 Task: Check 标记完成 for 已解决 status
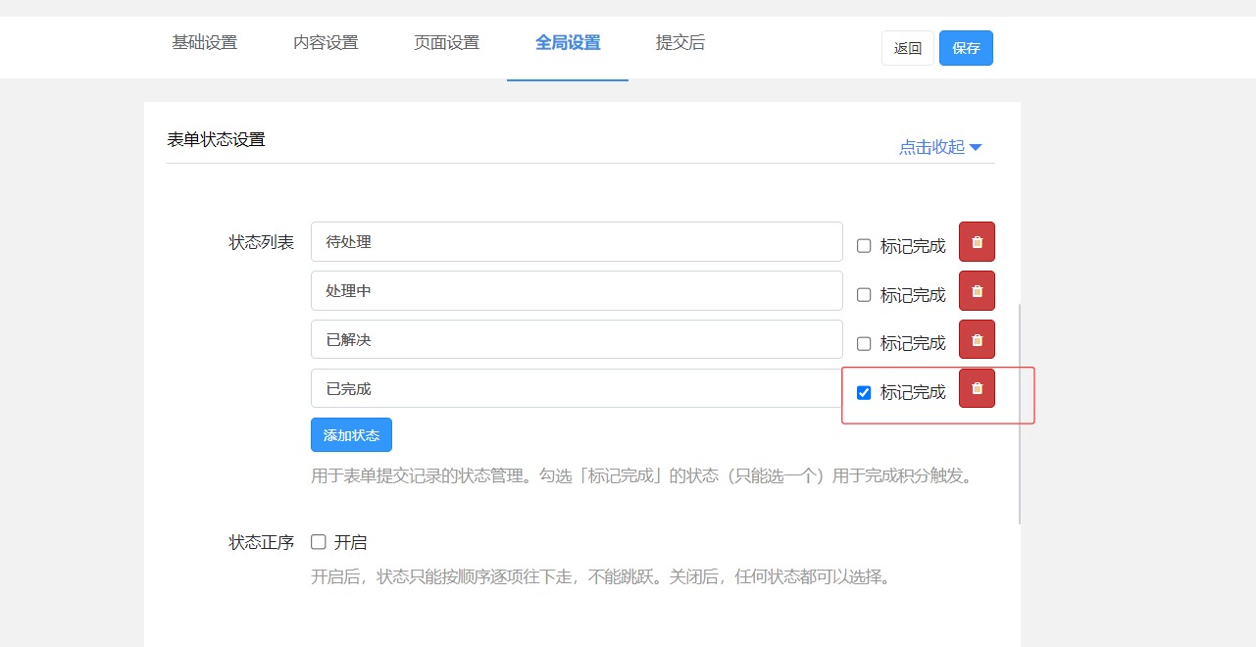864,344
